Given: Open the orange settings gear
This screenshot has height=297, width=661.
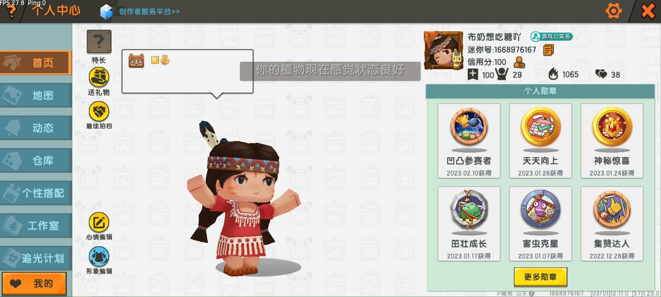Looking at the screenshot, I should point(613,11).
